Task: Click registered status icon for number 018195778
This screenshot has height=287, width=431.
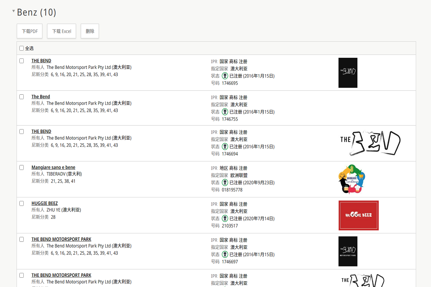Action: tap(225, 182)
